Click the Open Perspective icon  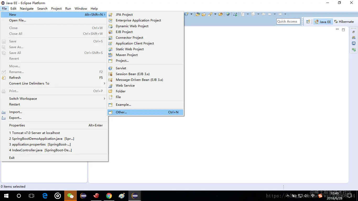[308, 22]
